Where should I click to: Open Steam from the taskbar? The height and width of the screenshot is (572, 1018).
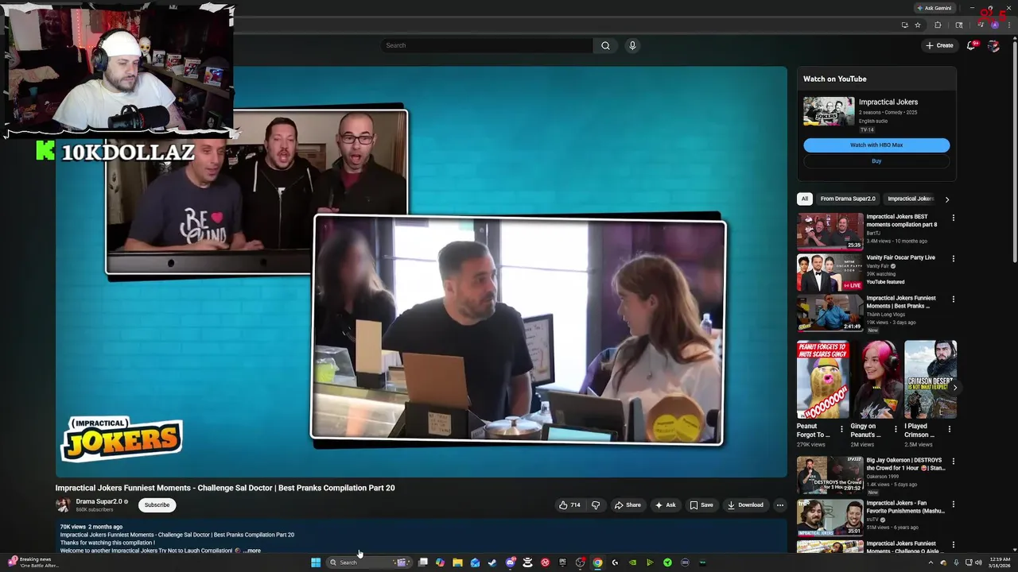pyautogui.click(x=492, y=562)
